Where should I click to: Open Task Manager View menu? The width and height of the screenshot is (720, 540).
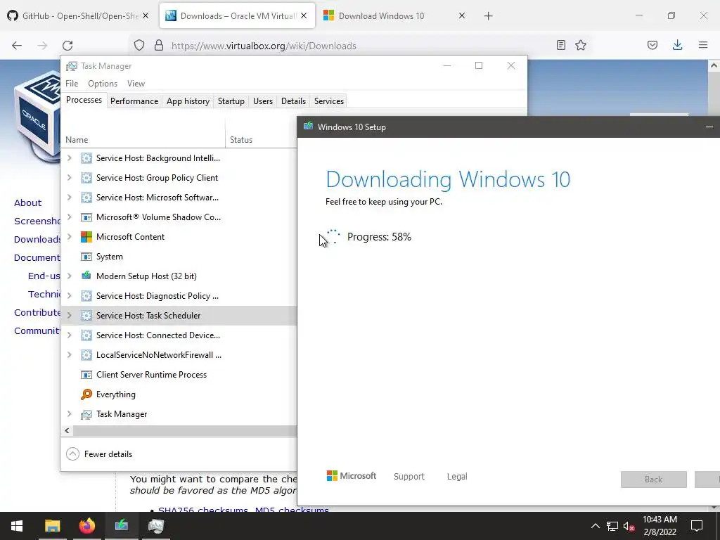[x=136, y=84]
